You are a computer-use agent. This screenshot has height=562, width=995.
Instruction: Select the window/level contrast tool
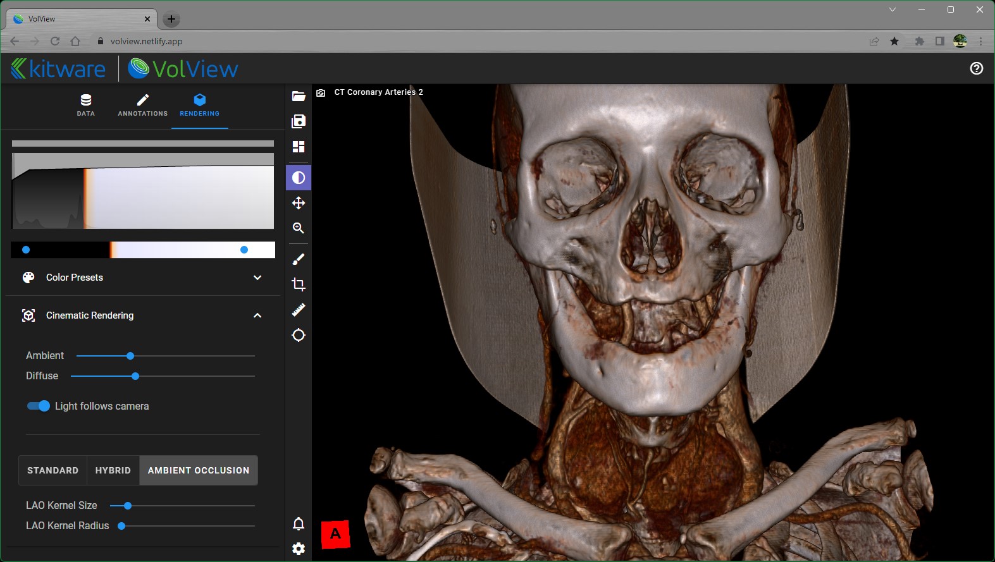[x=299, y=178]
